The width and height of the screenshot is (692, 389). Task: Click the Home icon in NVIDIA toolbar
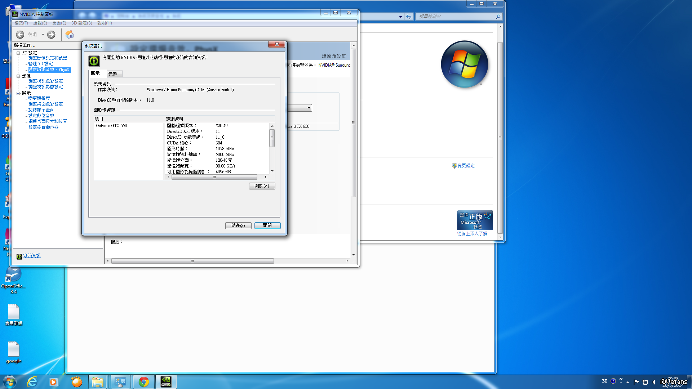coord(70,35)
